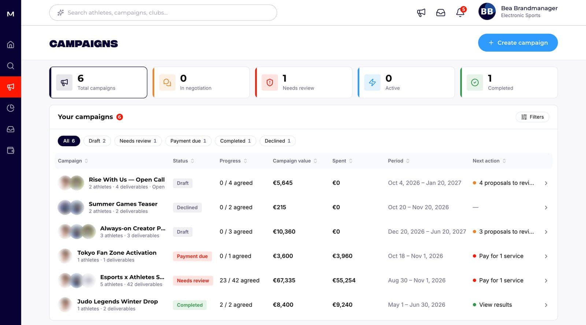Sort by Progress column header

pos(233,161)
